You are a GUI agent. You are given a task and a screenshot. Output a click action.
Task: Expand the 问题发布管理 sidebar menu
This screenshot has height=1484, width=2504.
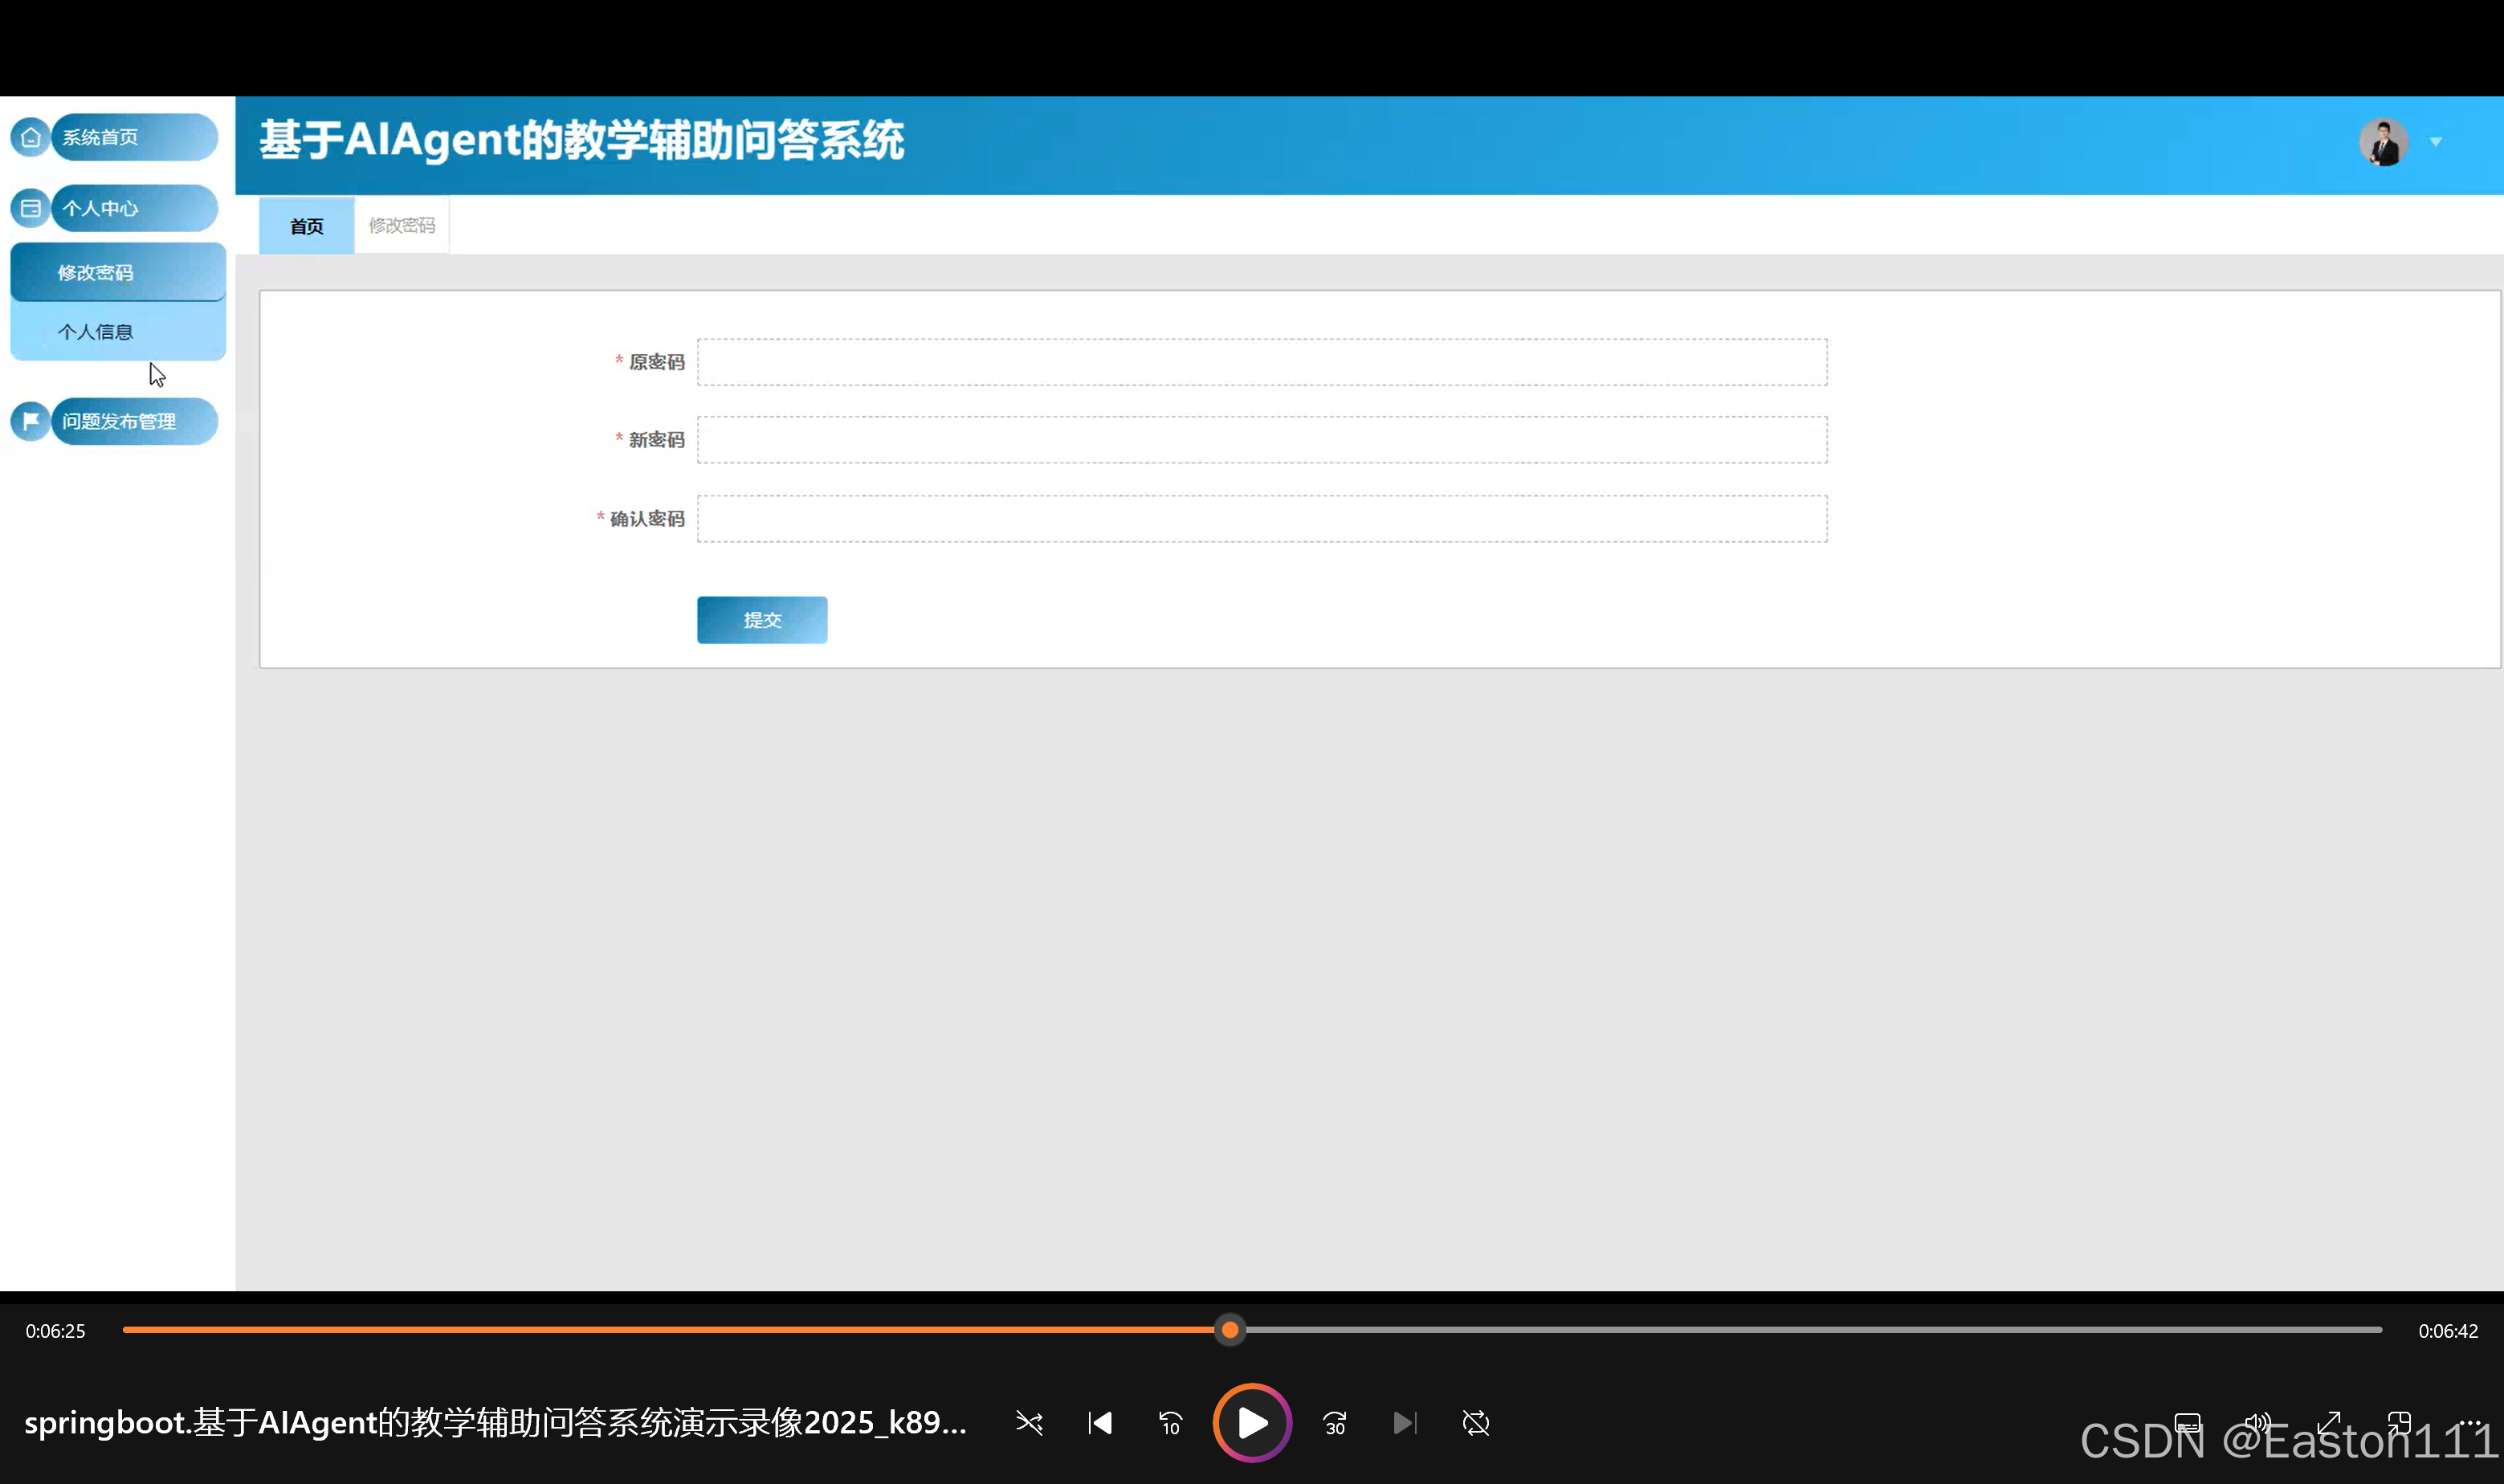pos(133,421)
